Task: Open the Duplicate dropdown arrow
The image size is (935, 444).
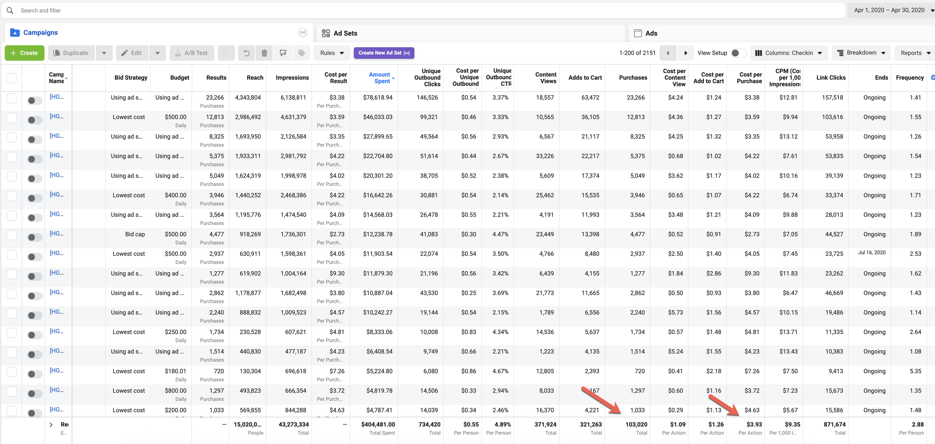Action: point(104,53)
